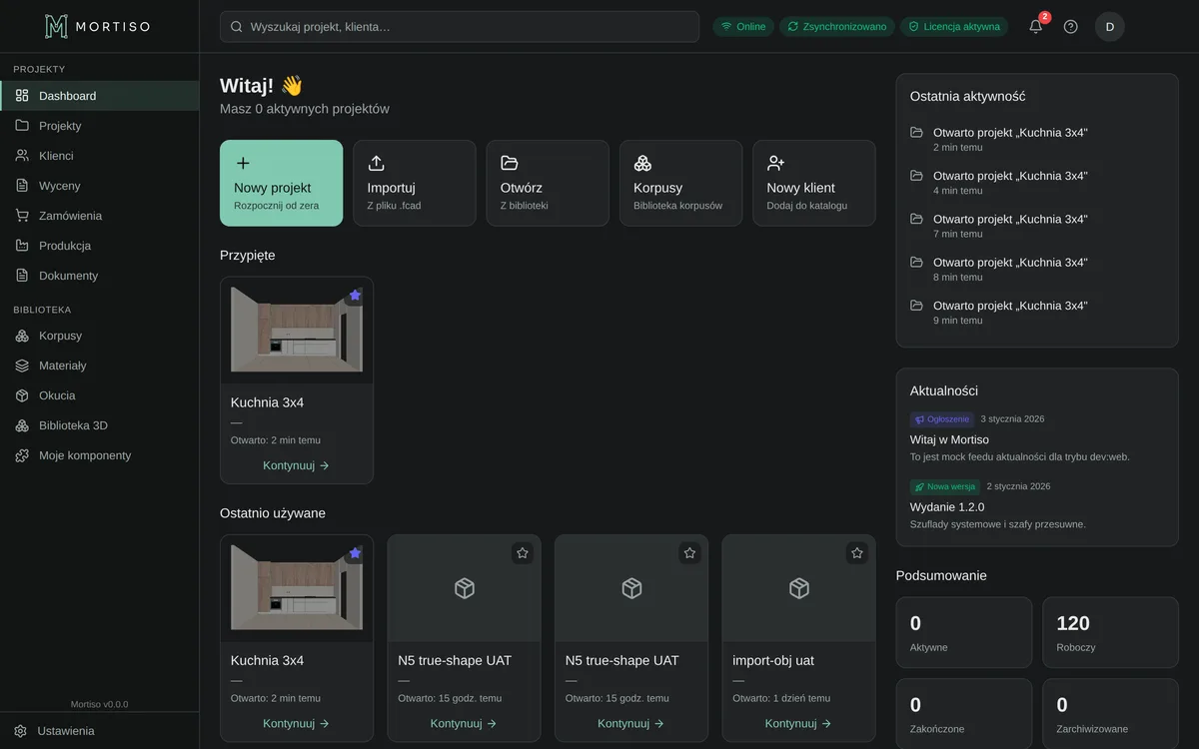The image size is (1199, 749).
Task: Click Kontynuuj on the pinned Kuchnia 3x4 card
Action: coord(297,465)
